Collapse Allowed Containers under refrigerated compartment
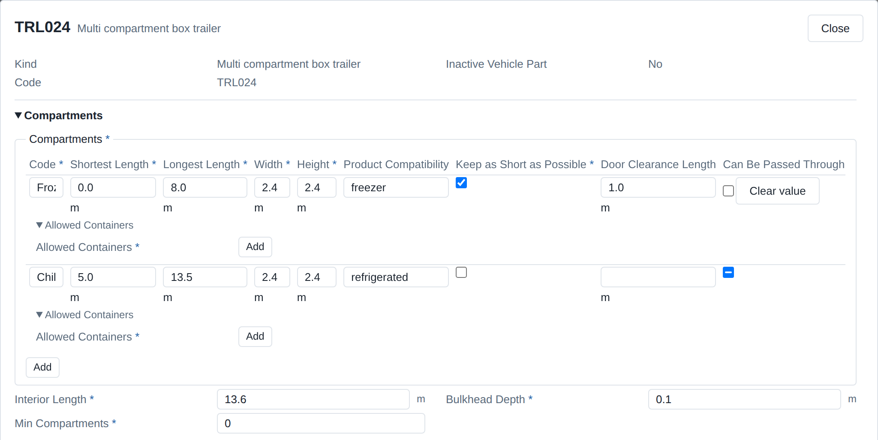 point(85,315)
